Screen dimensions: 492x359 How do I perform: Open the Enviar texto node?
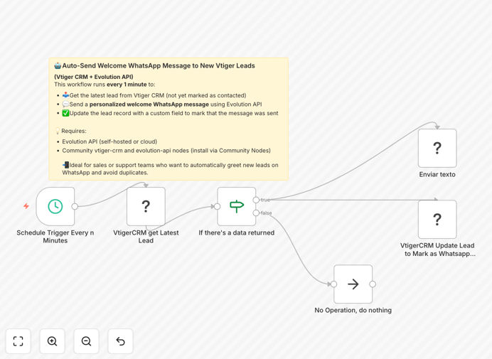tap(437, 148)
